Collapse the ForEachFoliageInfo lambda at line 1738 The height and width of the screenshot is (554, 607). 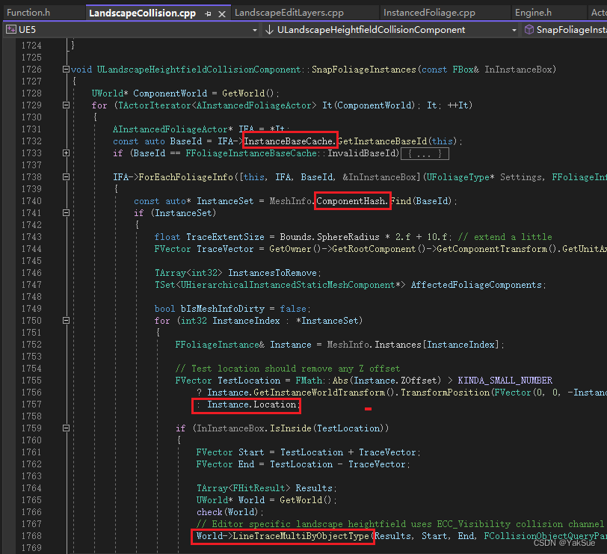click(67, 177)
